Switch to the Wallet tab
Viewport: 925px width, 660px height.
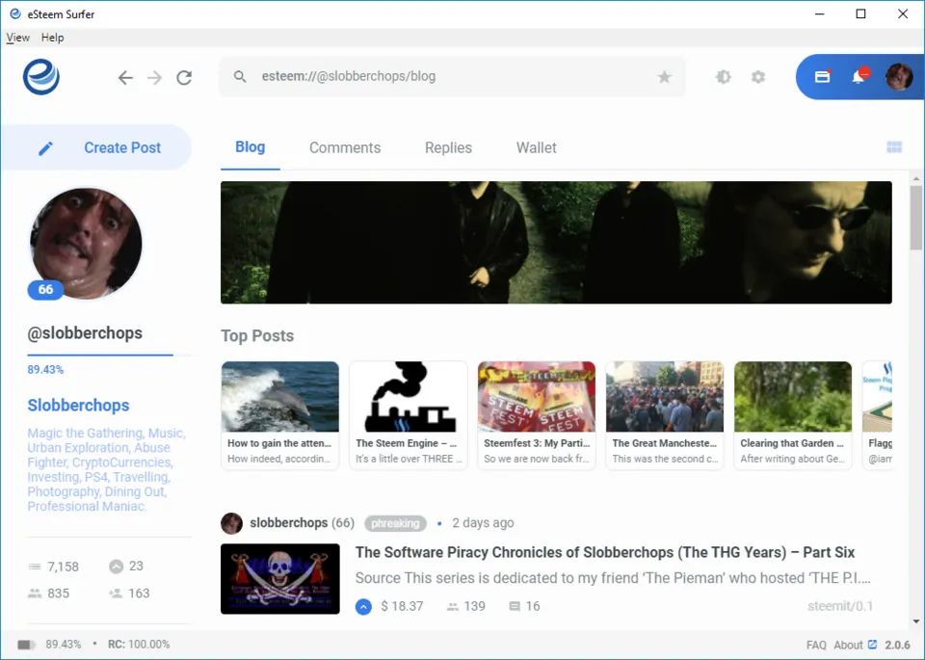537,147
